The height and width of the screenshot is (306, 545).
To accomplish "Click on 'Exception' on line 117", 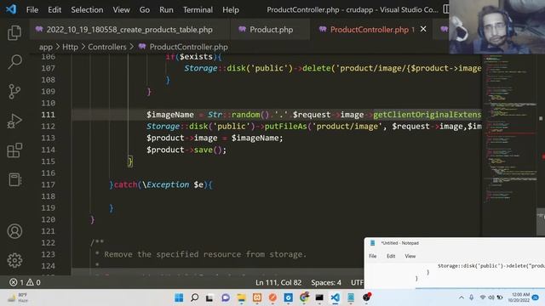I will click(x=168, y=184).
